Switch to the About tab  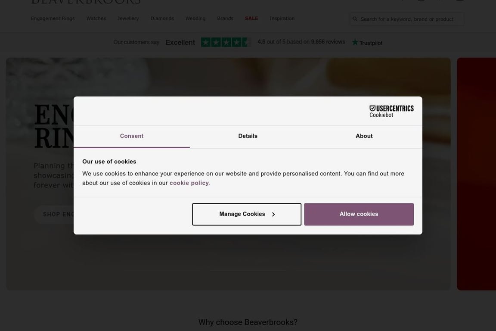[x=364, y=136]
